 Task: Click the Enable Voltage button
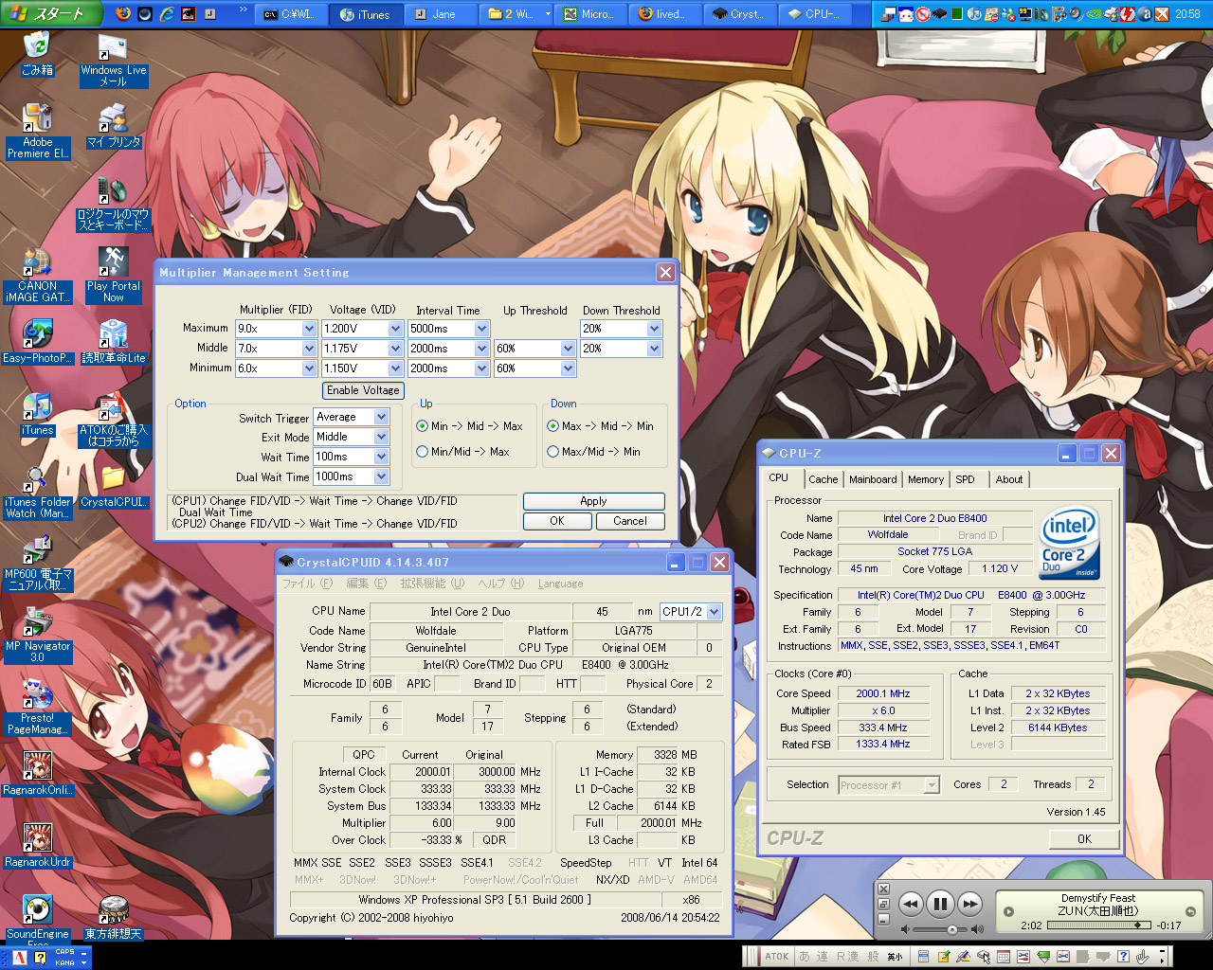363,390
